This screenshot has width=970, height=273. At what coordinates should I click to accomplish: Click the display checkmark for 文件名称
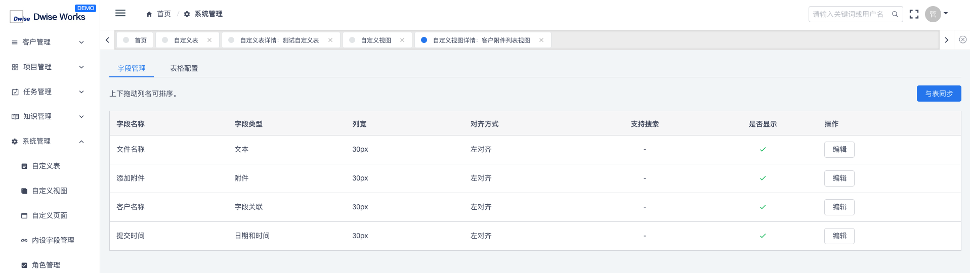coord(763,150)
